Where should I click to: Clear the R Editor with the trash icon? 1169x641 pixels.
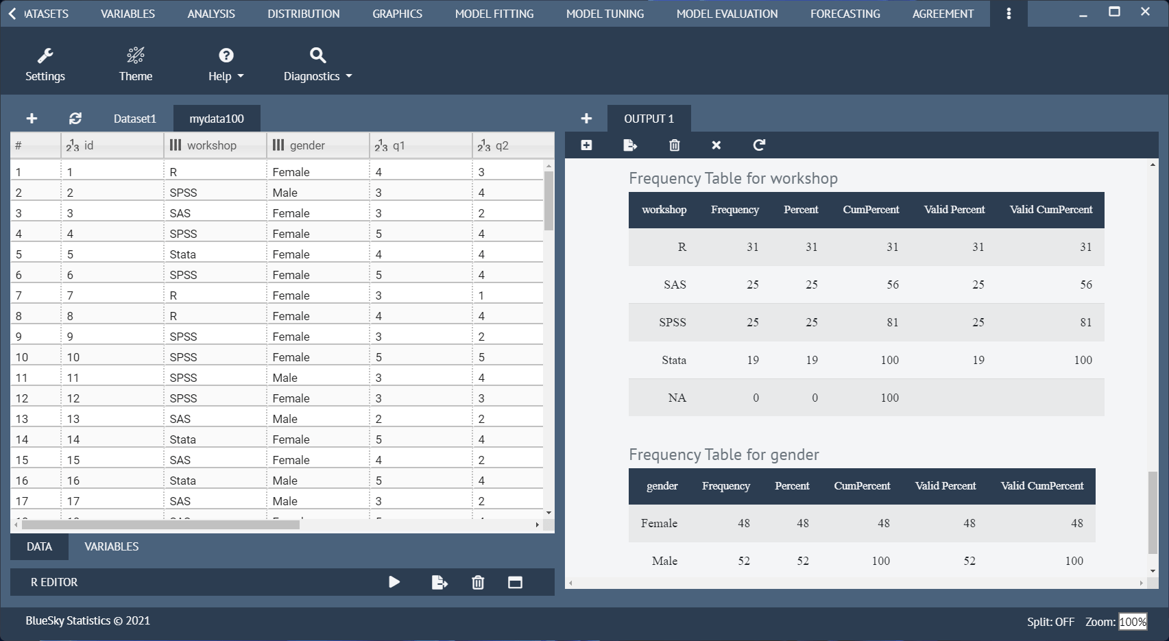click(x=478, y=582)
